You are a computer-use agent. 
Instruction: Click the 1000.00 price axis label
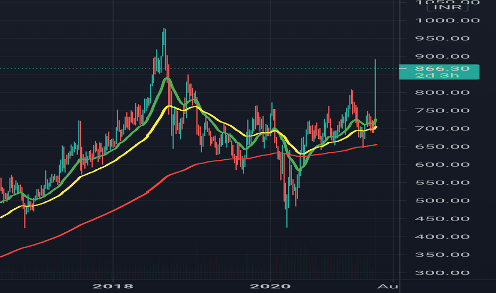tap(447, 20)
